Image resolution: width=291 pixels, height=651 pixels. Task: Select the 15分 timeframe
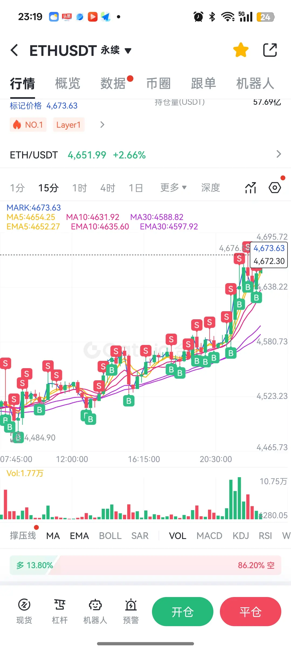48,188
